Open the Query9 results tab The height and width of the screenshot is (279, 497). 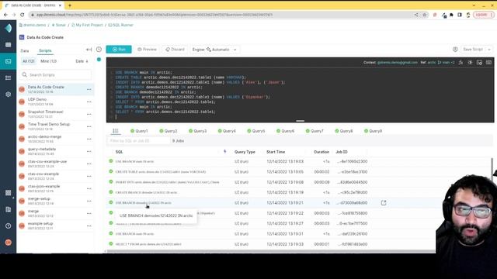(x=373, y=131)
